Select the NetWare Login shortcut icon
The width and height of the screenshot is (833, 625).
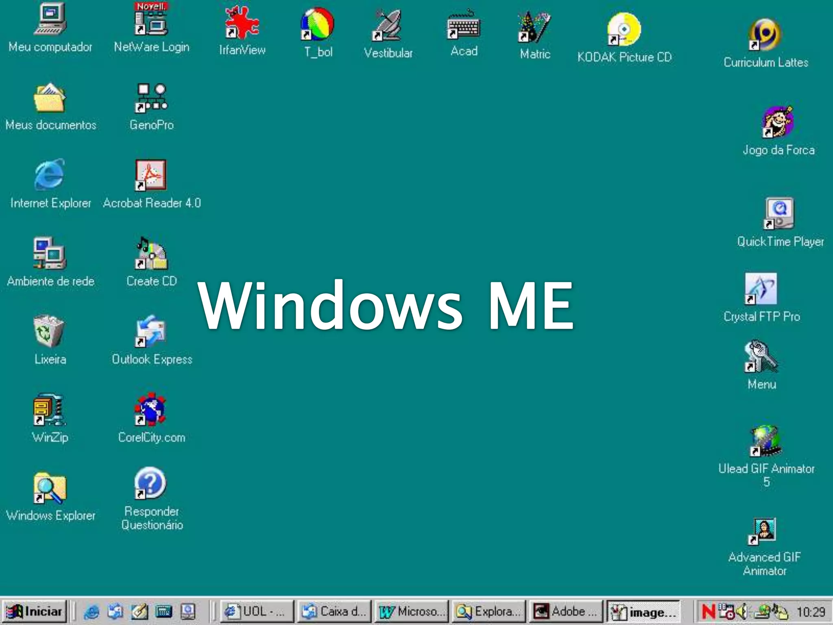pos(151,21)
